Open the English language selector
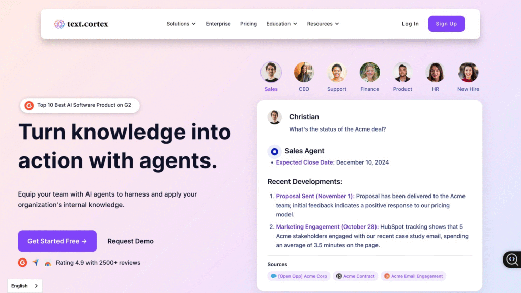This screenshot has width=521, height=293. 25,286
